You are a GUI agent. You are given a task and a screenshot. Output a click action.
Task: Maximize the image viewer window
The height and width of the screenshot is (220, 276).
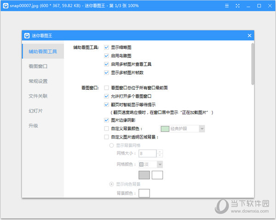[x=259, y=6]
